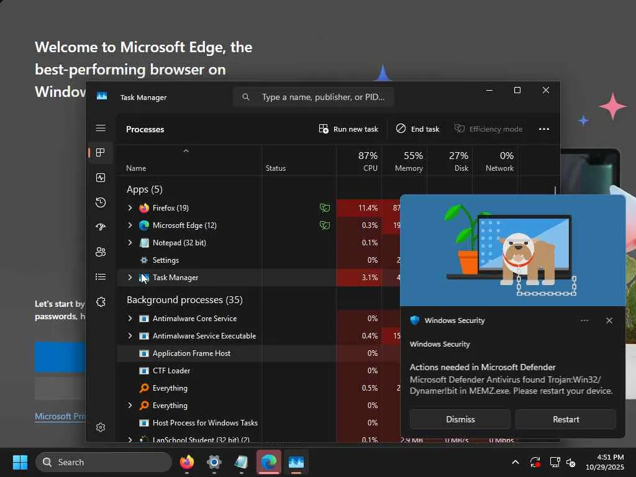Expand the Notepad (32 bit) process group

(130, 243)
